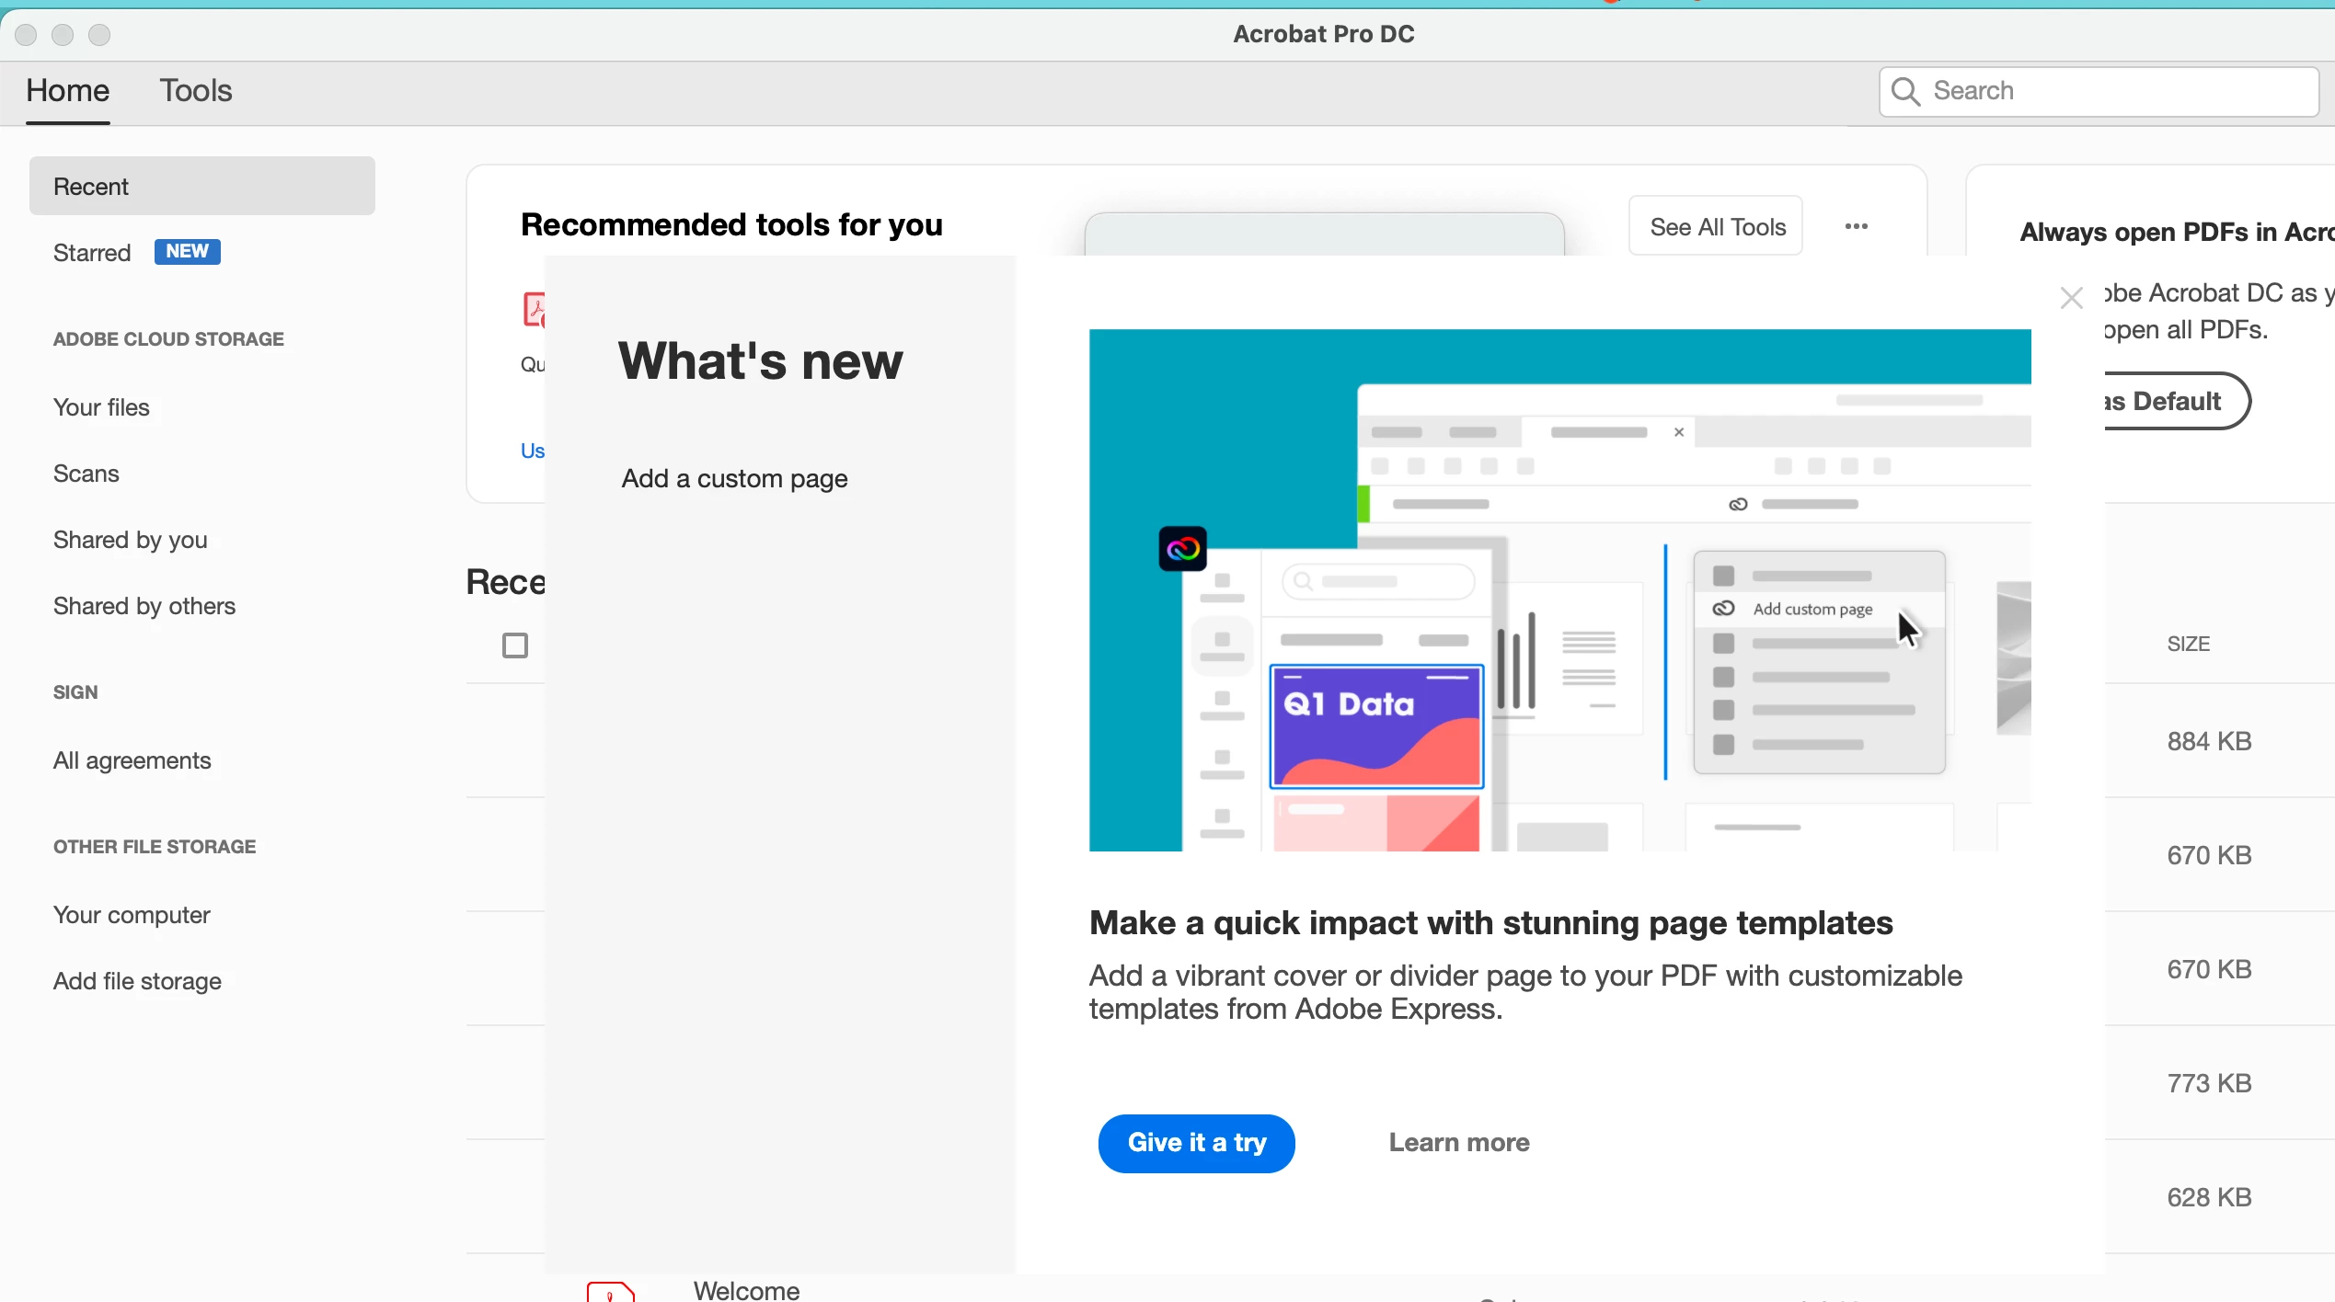This screenshot has width=2335, height=1302.
Task: Switch to the Home tab
Action: 68,91
